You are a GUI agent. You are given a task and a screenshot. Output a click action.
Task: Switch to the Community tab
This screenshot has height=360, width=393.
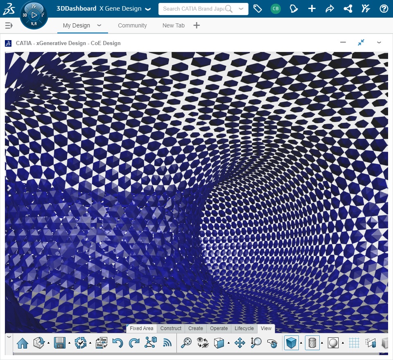(x=132, y=25)
